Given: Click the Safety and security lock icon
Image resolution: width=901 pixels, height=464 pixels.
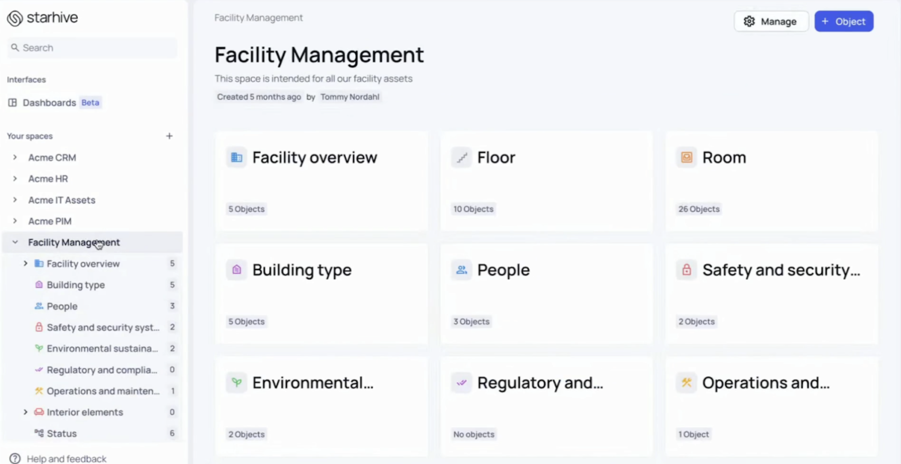Looking at the screenshot, I should [x=686, y=270].
